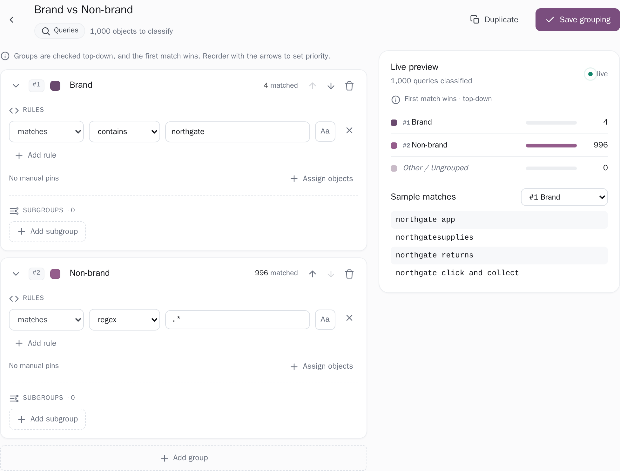Viewport: 620px width, 471px height.
Task: Move Brand group down in priority
Action: pos(331,86)
